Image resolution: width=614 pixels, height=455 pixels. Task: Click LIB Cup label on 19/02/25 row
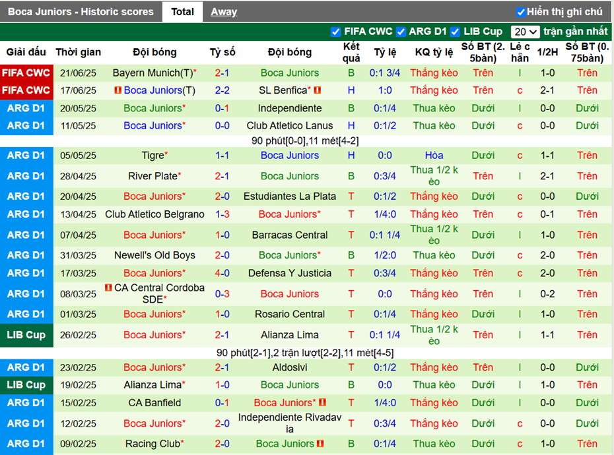click(x=26, y=385)
